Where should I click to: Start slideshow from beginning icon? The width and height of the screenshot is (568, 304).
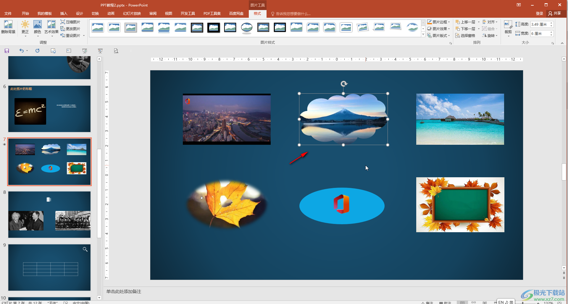click(x=85, y=51)
